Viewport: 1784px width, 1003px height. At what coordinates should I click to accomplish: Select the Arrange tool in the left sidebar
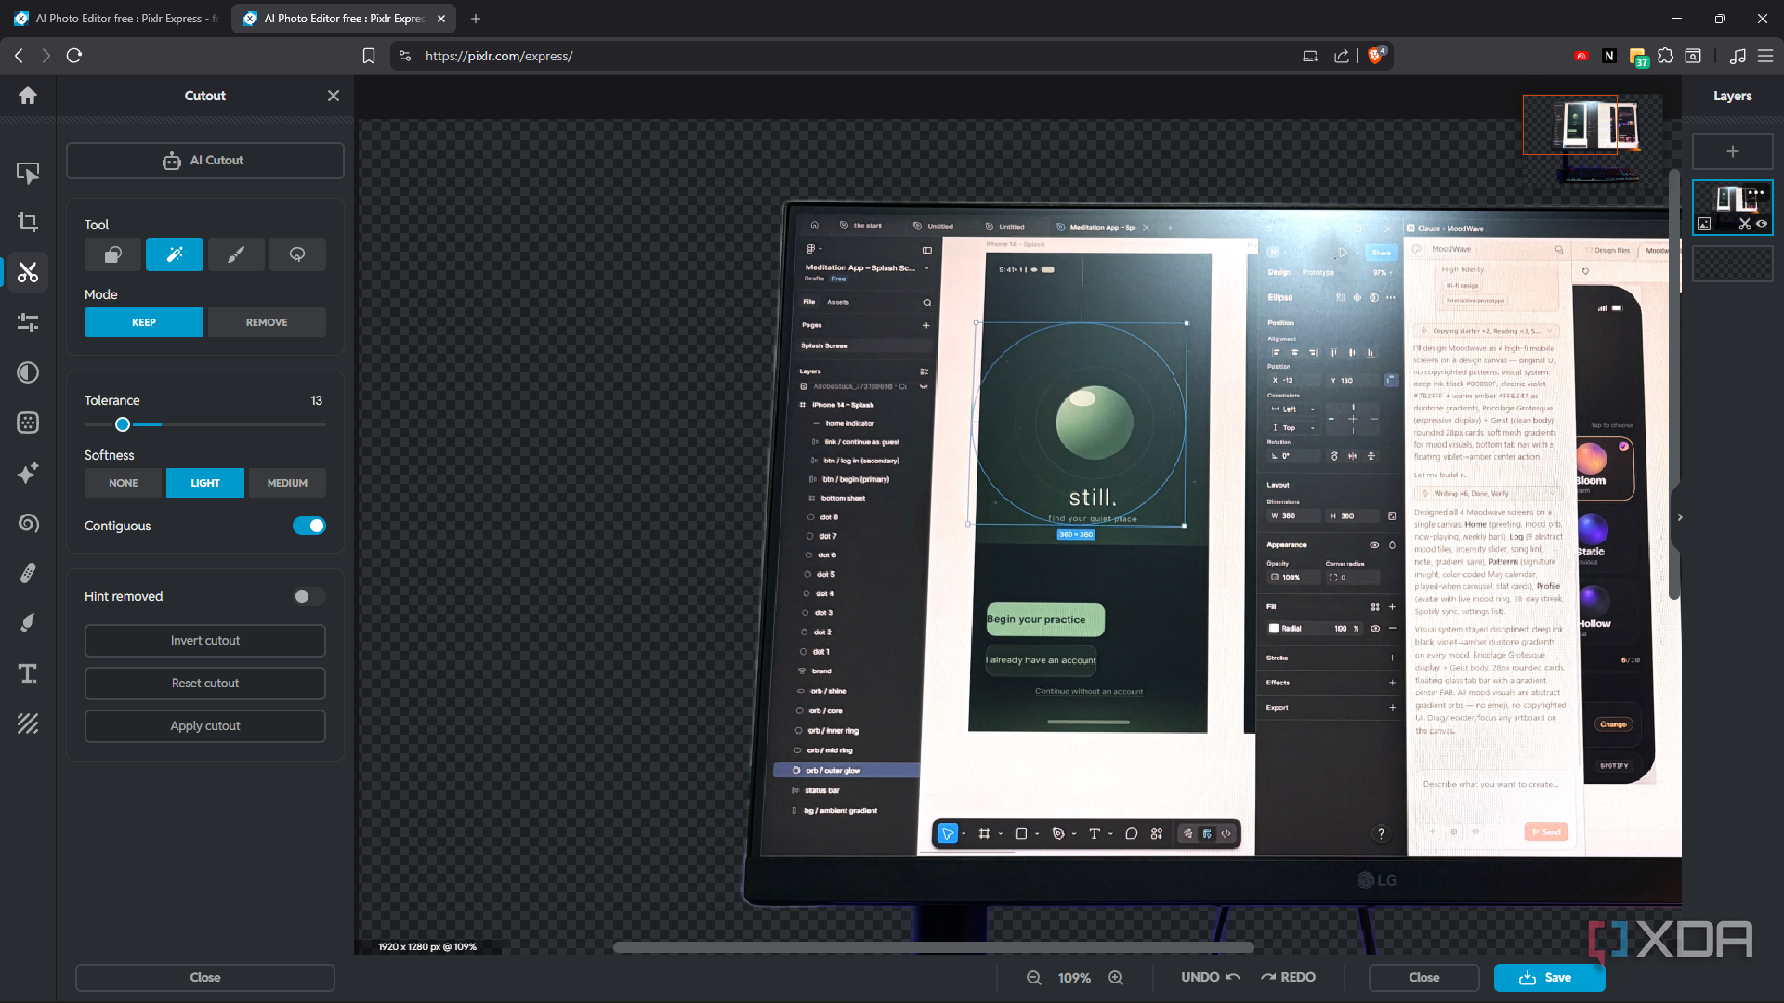click(x=28, y=173)
